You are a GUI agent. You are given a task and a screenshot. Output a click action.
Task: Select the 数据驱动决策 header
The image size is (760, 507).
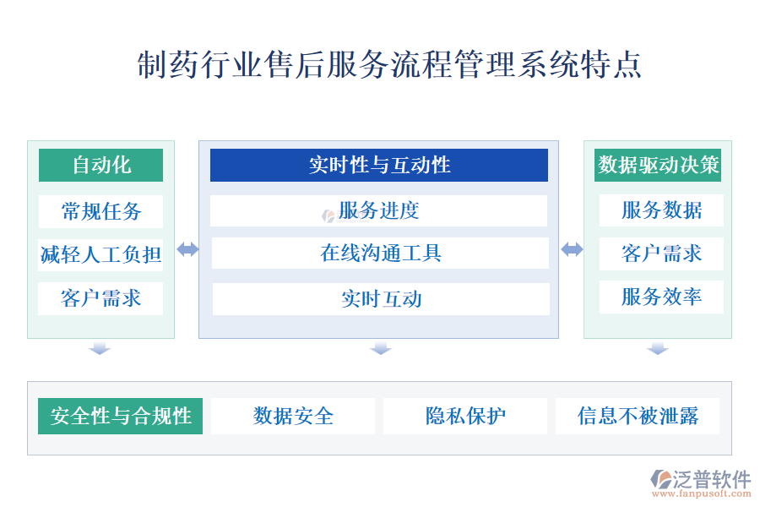tap(659, 166)
